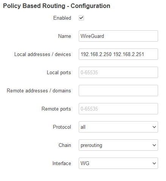Expand the Chain dropdown showing prerouting
The width and height of the screenshot is (166, 181).
pos(118,145)
